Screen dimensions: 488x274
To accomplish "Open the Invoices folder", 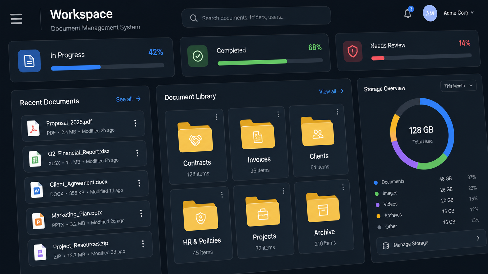I will [258, 144].
